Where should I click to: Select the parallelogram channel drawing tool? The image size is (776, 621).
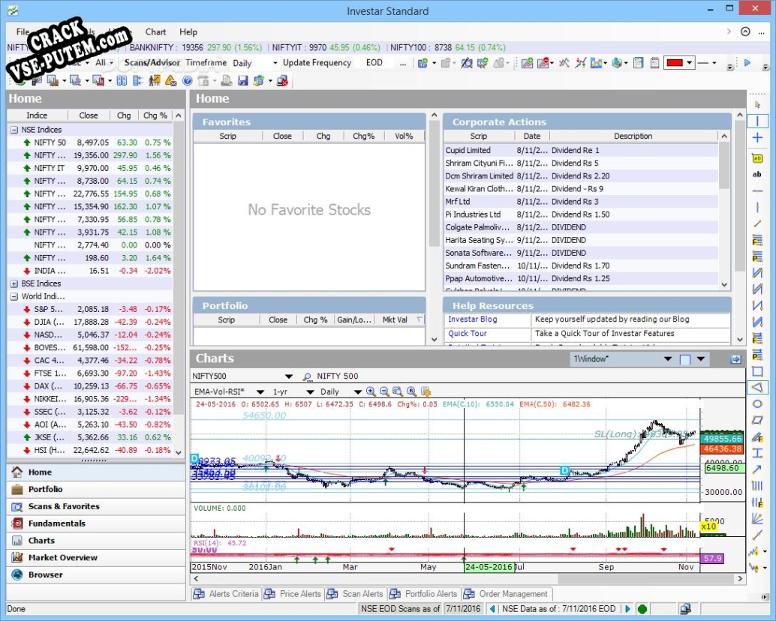(x=757, y=420)
